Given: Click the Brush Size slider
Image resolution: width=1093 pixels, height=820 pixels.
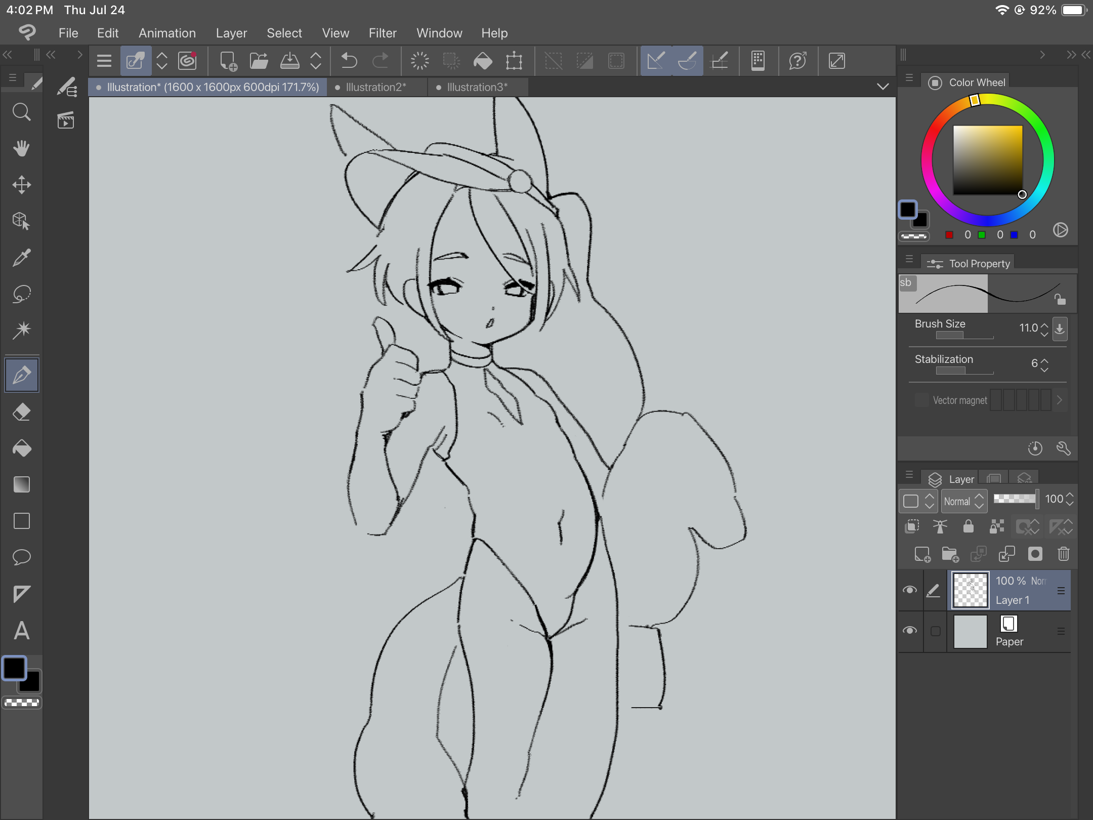Looking at the screenshot, I should (964, 335).
